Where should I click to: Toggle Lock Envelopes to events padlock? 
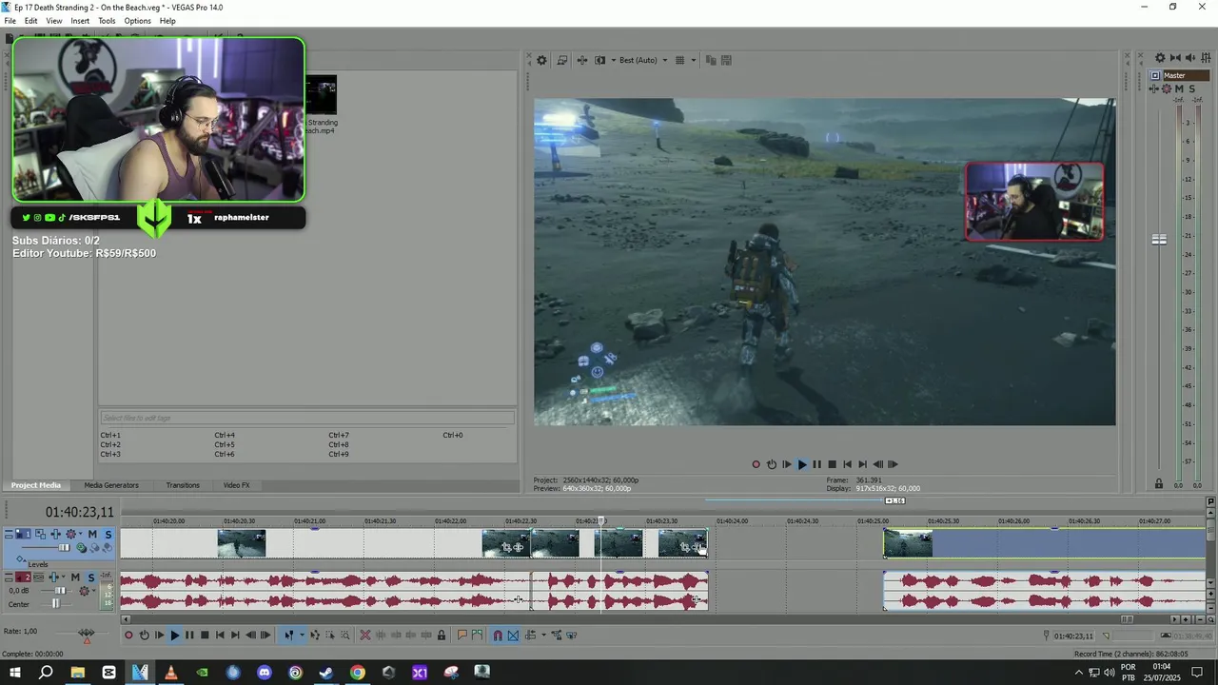(442, 635)
